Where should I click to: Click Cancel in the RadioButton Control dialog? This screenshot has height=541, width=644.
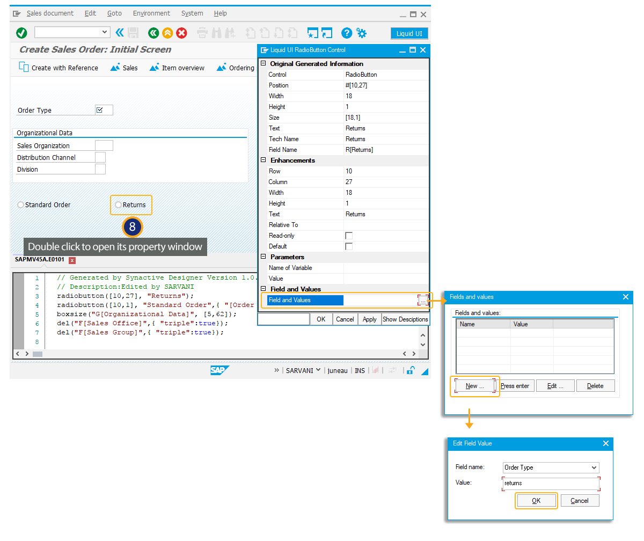tap(345, 319)
